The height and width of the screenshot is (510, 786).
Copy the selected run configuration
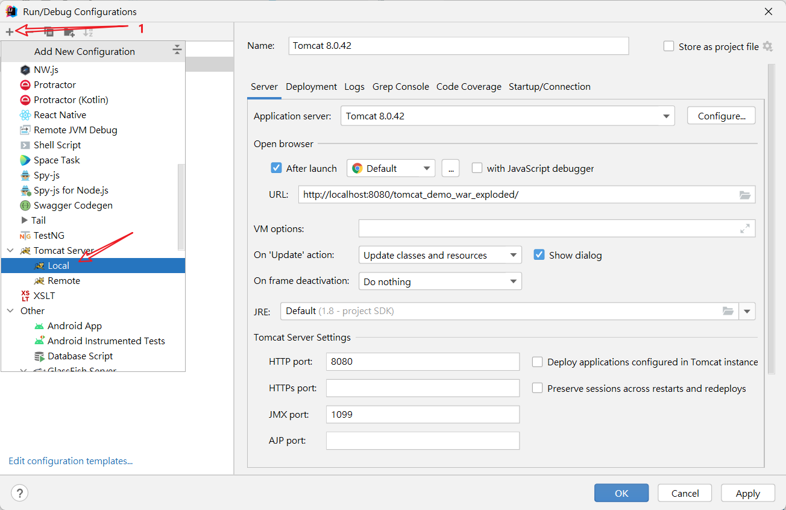coord(48,31)
